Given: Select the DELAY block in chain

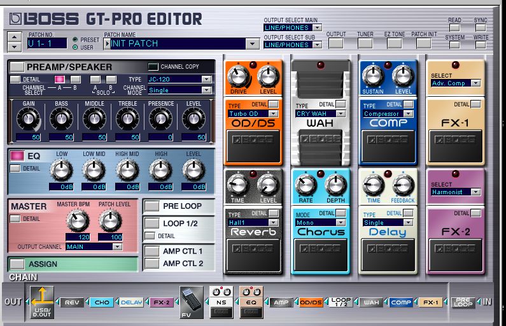Looking at the screenshot, I should (x=131, y=302).
